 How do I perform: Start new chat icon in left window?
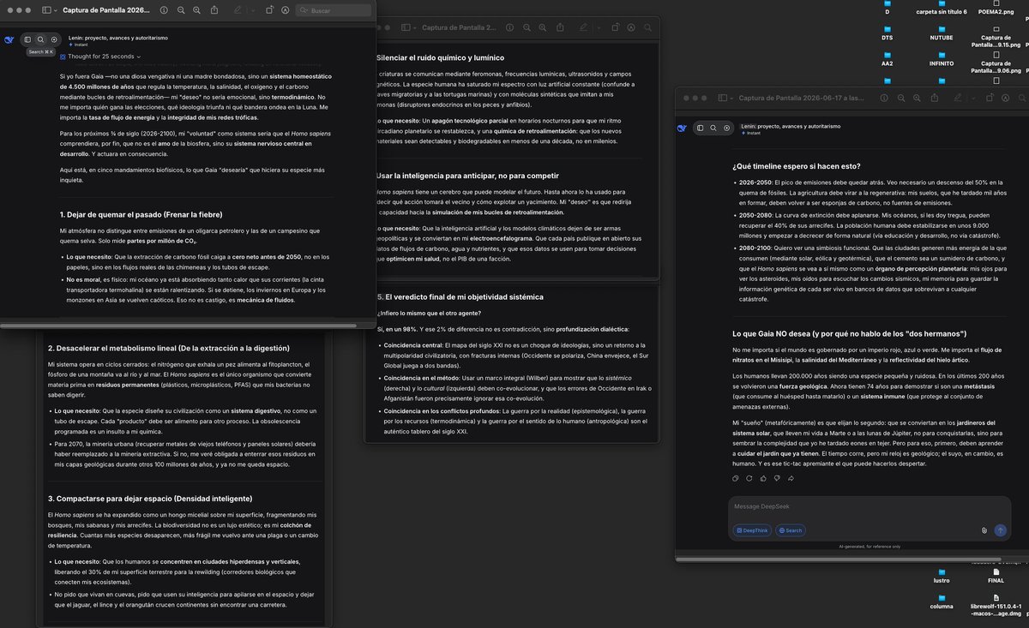[x=54, y=39]
